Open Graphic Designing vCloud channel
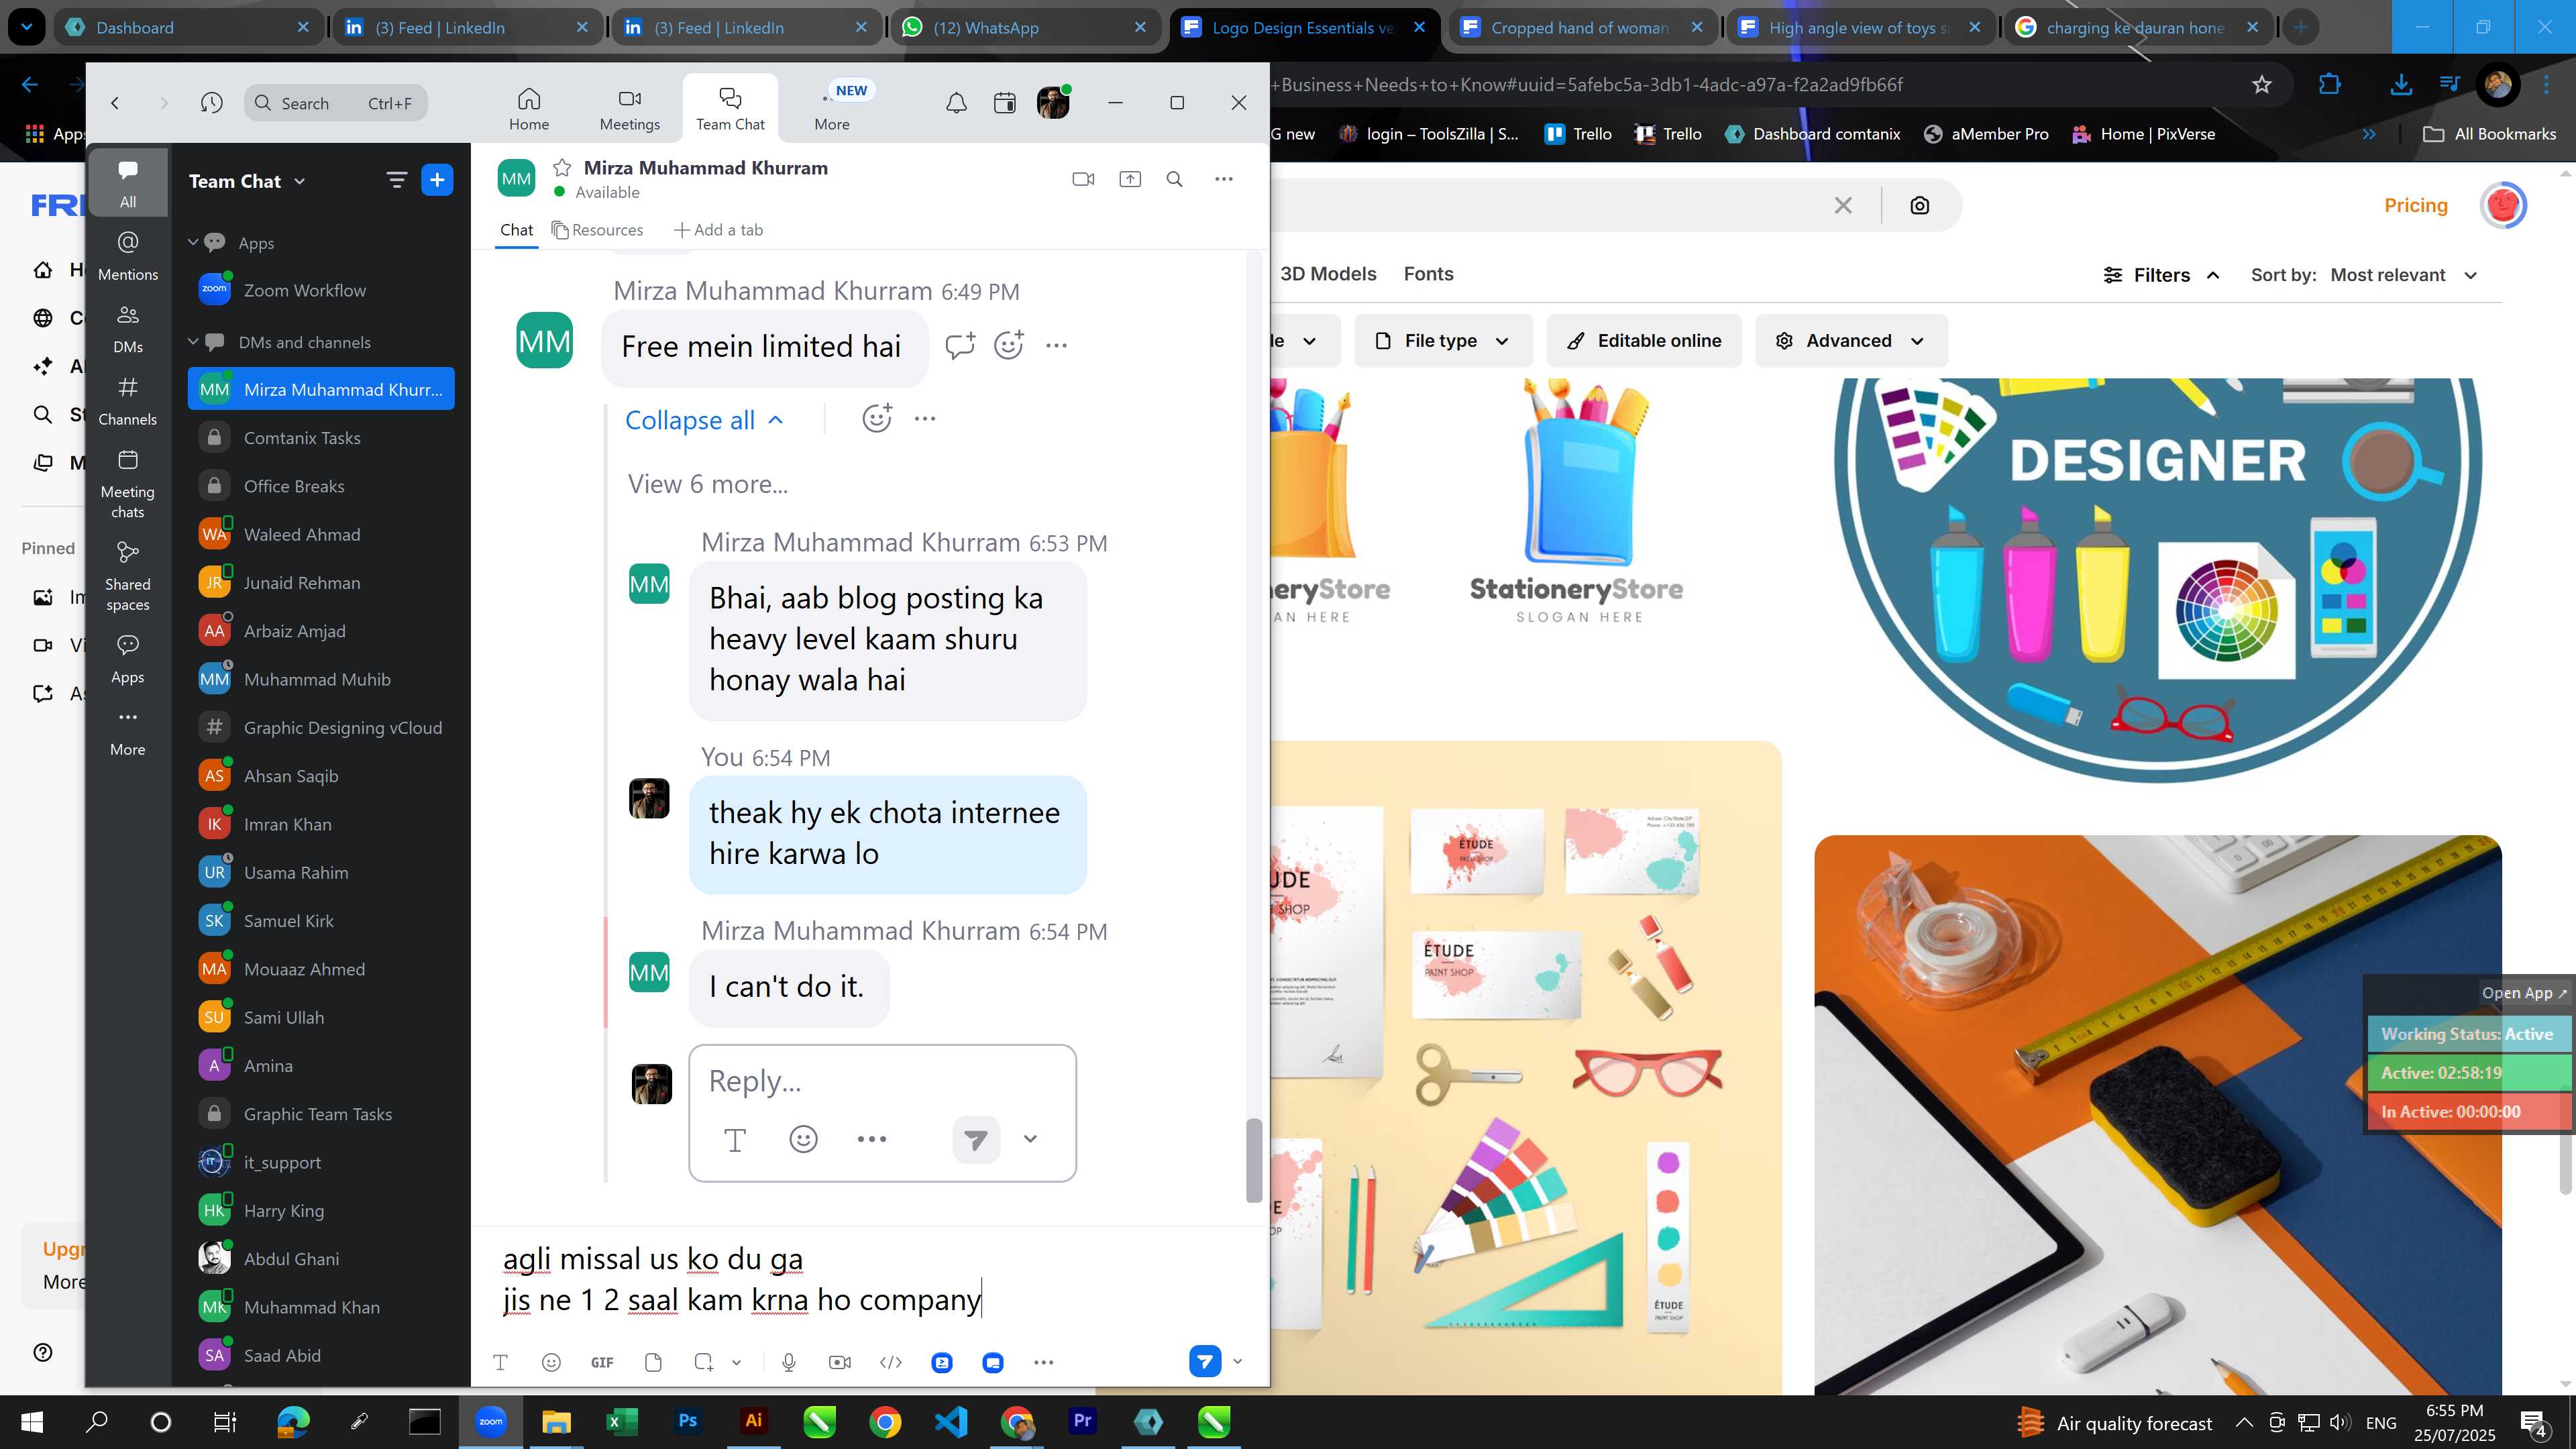The width and height of the screenshot is (2576, 1449). pyautogui.click(x=321, y=727)
